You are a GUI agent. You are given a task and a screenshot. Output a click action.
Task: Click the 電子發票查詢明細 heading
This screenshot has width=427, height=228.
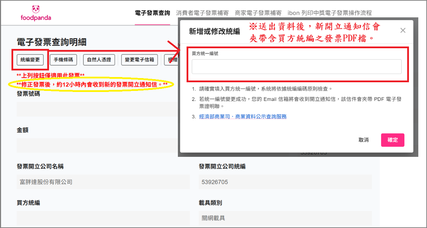(51, 42)
